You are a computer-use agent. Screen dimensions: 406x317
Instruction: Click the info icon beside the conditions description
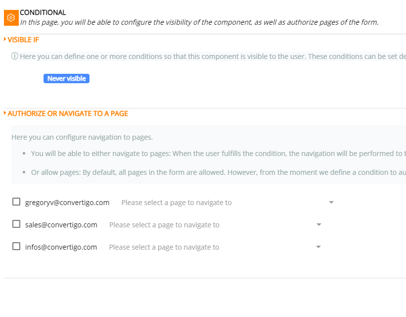15,56
